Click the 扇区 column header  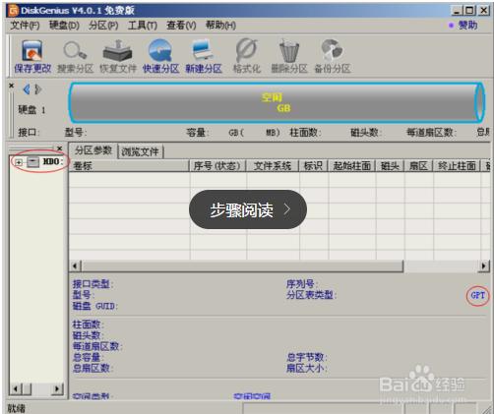tap(418, 166)
